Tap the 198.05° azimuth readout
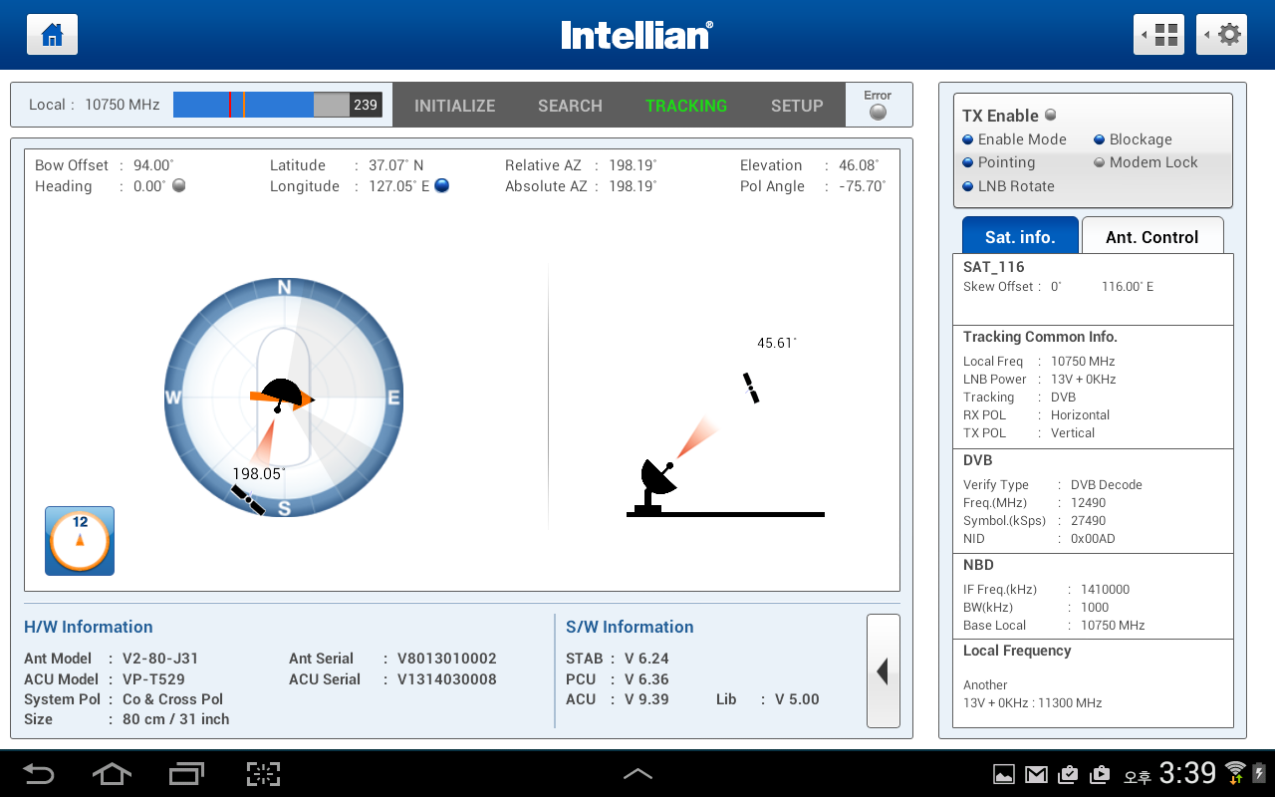This screenshot has width=1275, height=797. click(259, 474)
